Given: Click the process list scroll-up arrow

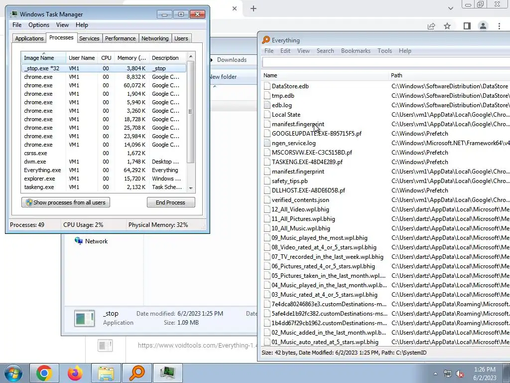Looking at the screenshot, I should click(x=191, y=56).
